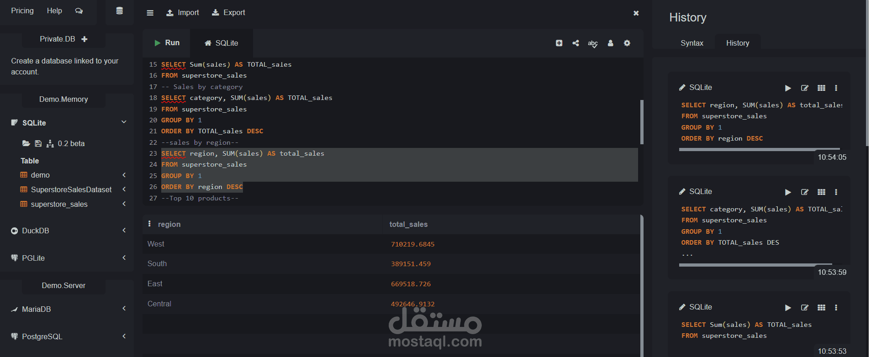Click the 710219.6845 sales value

pyautogui.click(x=412, y=244)
